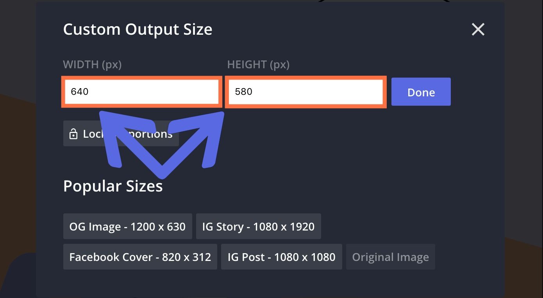Select OG Image - 1200 x 630 preset
The width and height of the screenshot is (543, 298).
click(127, 227)
